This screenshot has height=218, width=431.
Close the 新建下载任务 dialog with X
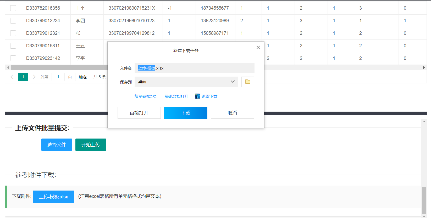[258, 47]
